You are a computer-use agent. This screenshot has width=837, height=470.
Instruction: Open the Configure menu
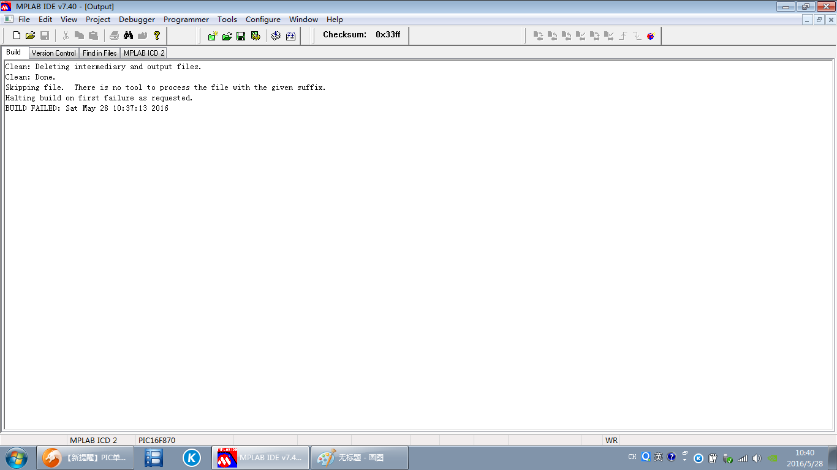point(263,20)
